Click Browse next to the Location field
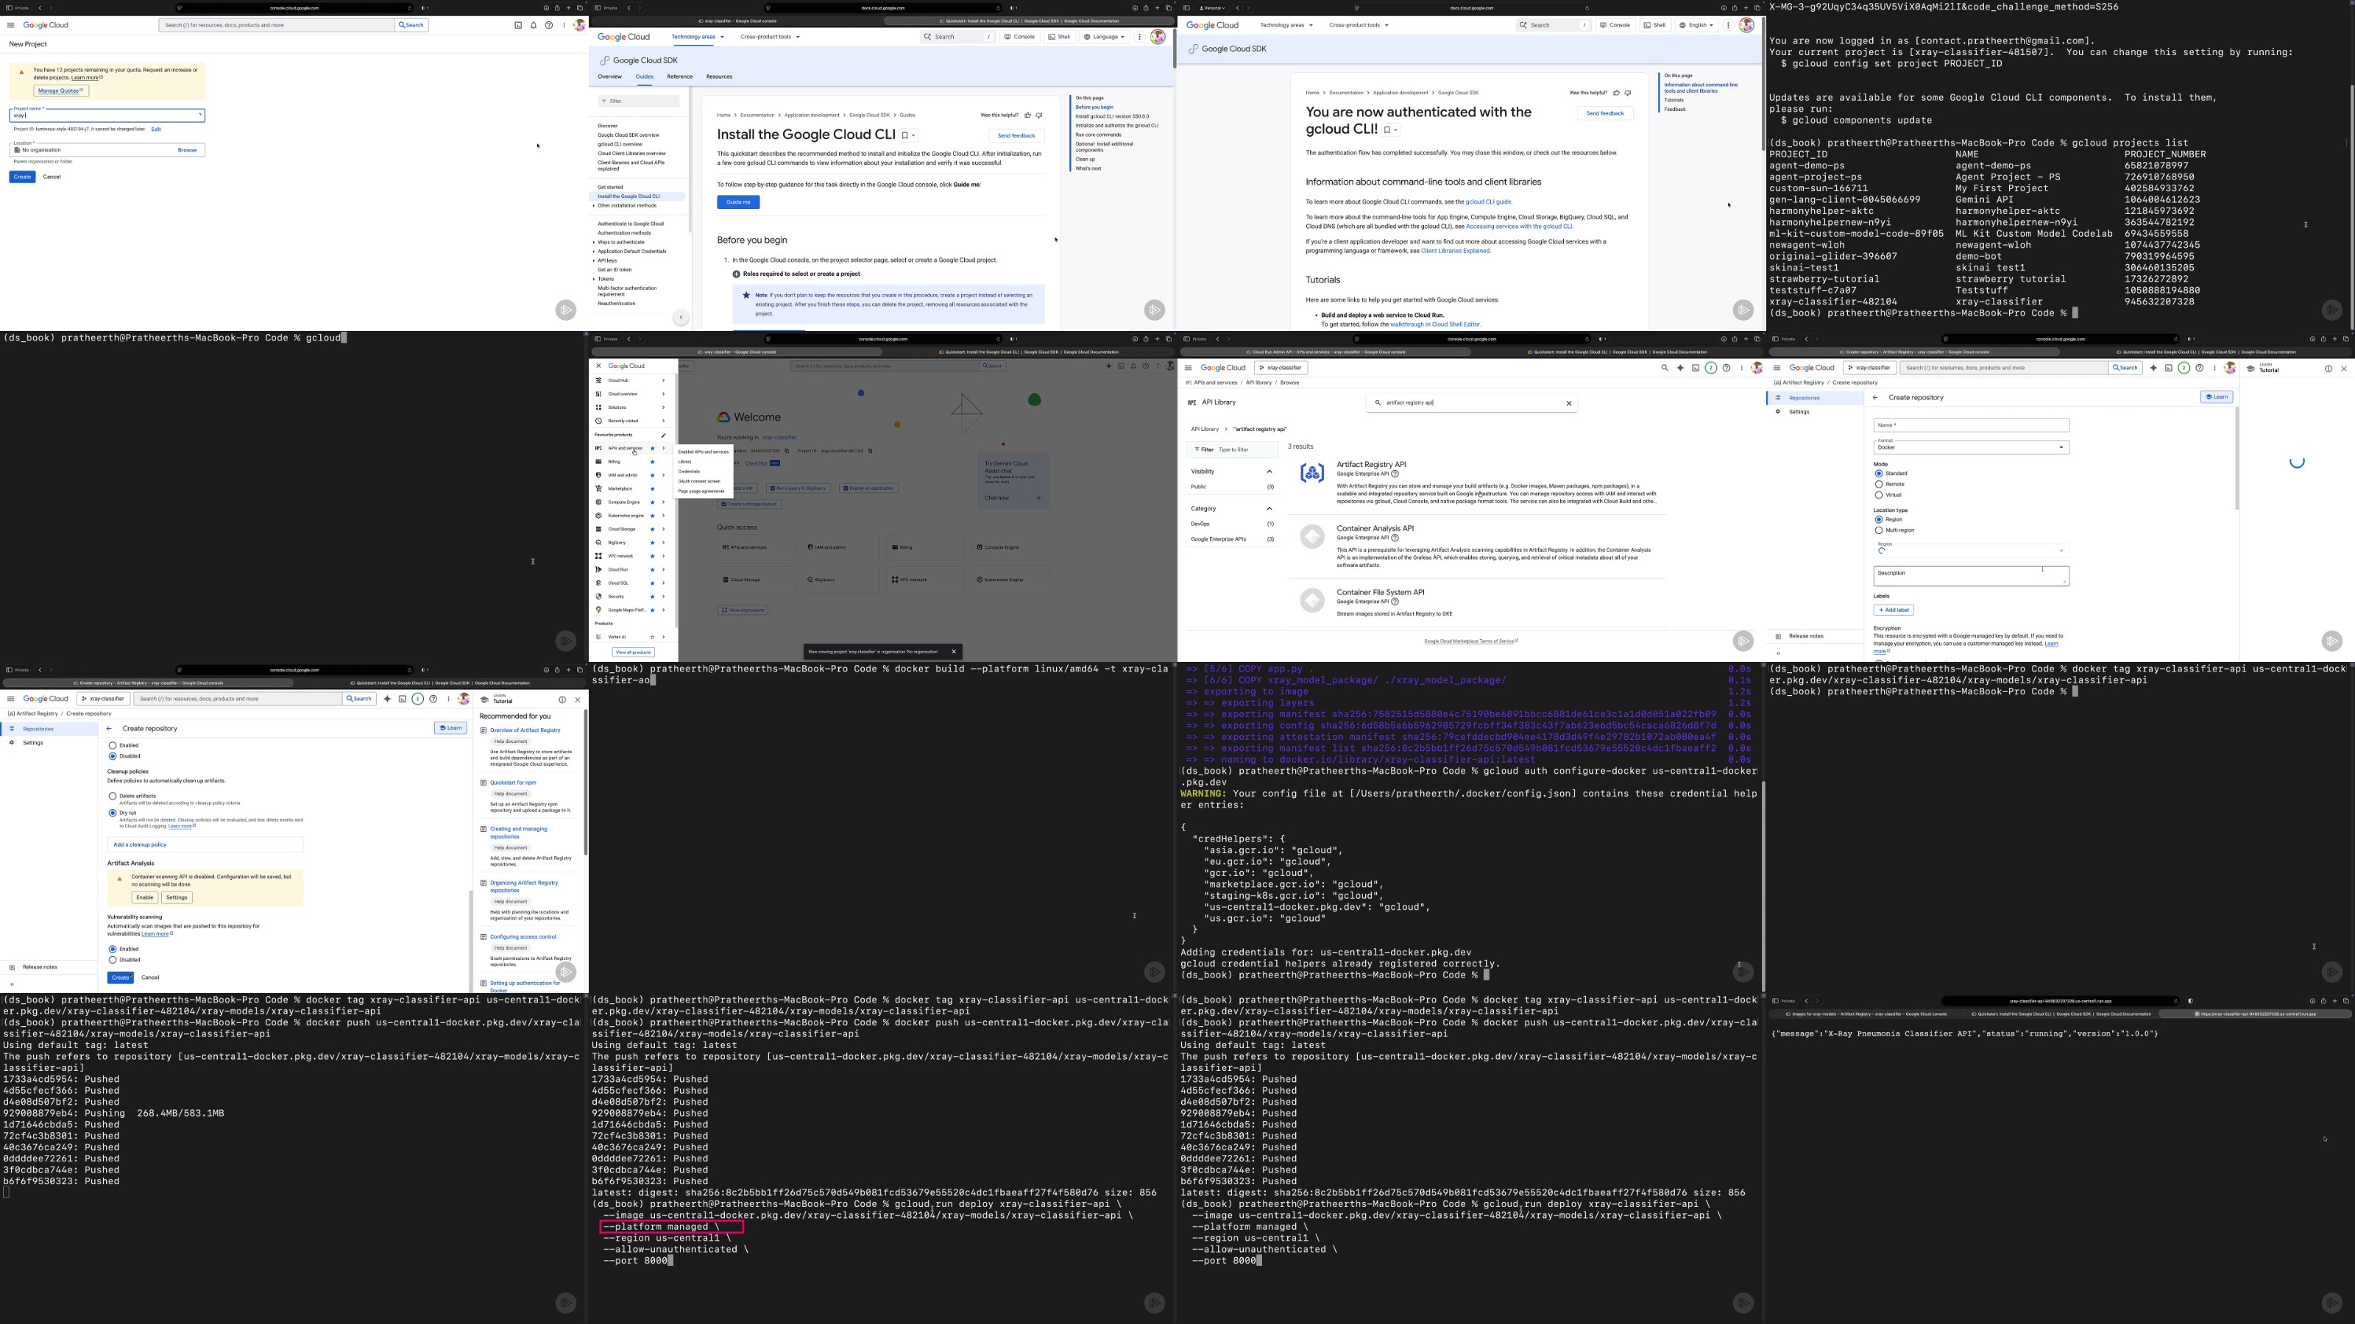Screen dimensions: 2355x1324 tap(188, 150)
